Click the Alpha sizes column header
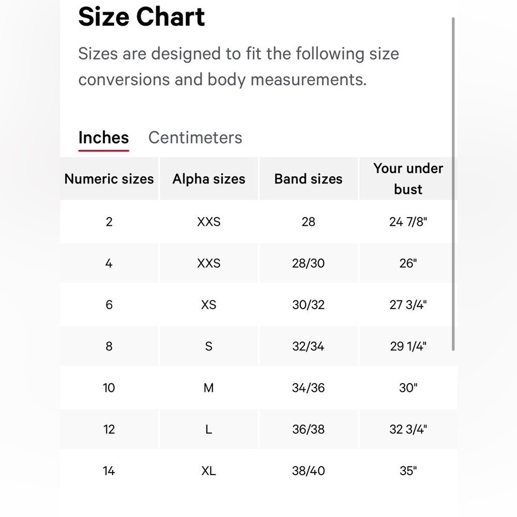 209,179
